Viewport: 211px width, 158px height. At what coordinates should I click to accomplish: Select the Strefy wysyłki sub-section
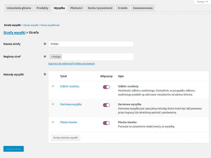pos(12,25)
